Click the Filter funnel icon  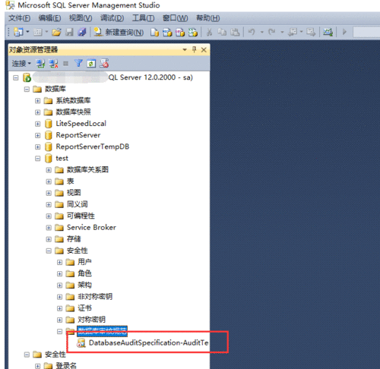78,63
